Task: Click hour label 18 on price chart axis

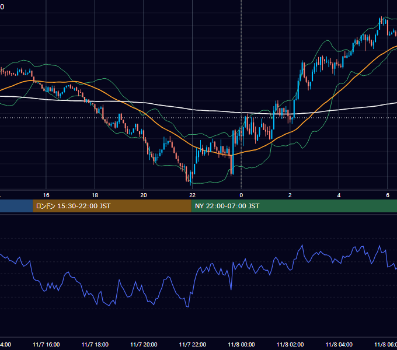Action: (x=95, y=195)
